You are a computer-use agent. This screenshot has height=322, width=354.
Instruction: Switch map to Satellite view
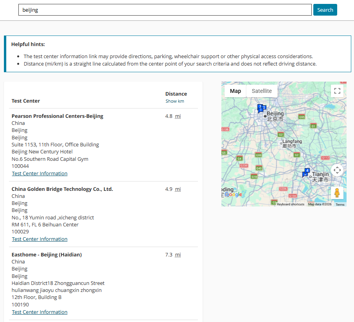point(262,91)
